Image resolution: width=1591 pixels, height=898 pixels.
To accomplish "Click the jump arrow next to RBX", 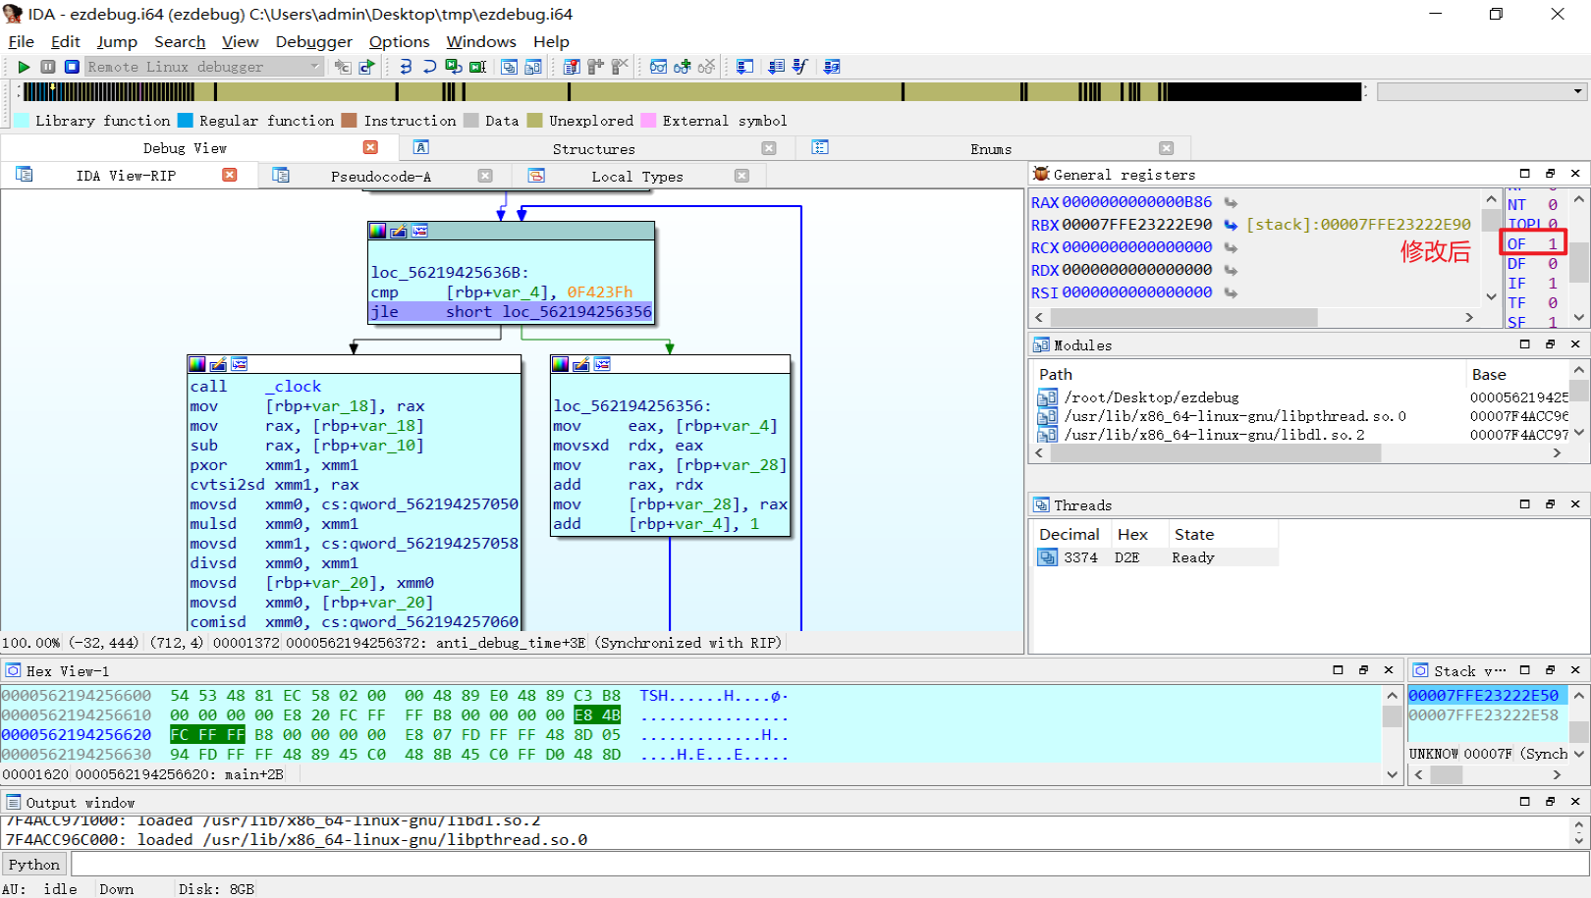I will pos(1231,225).
